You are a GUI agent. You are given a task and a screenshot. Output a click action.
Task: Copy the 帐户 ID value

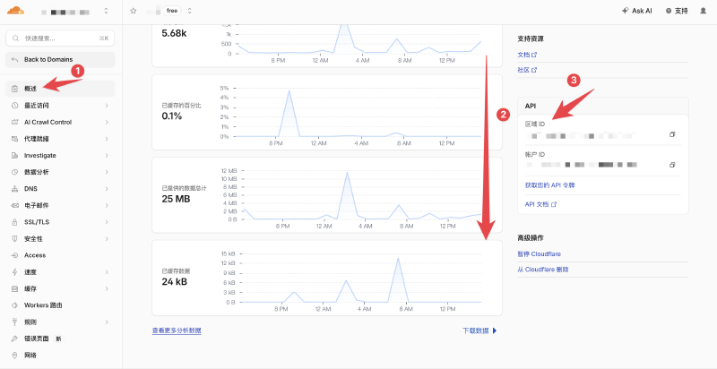click(671, 165)
